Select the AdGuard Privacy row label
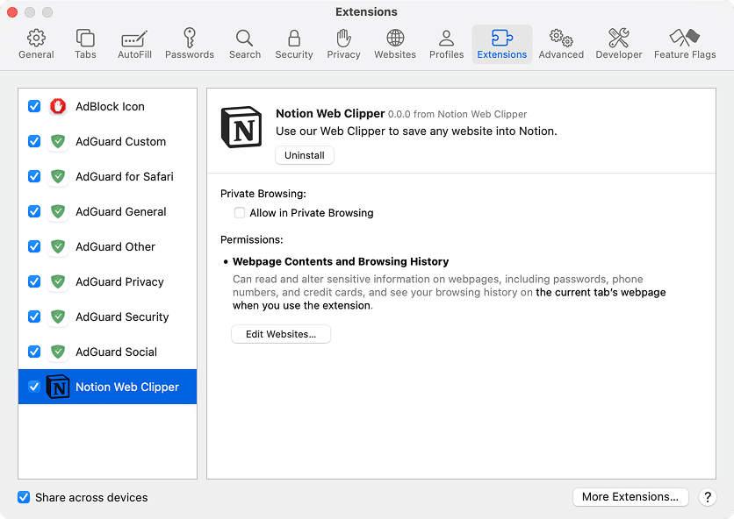 (119, 282)
